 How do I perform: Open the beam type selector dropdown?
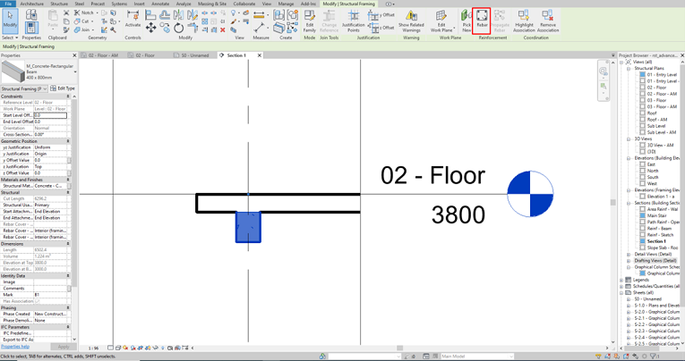pos(75,72)
